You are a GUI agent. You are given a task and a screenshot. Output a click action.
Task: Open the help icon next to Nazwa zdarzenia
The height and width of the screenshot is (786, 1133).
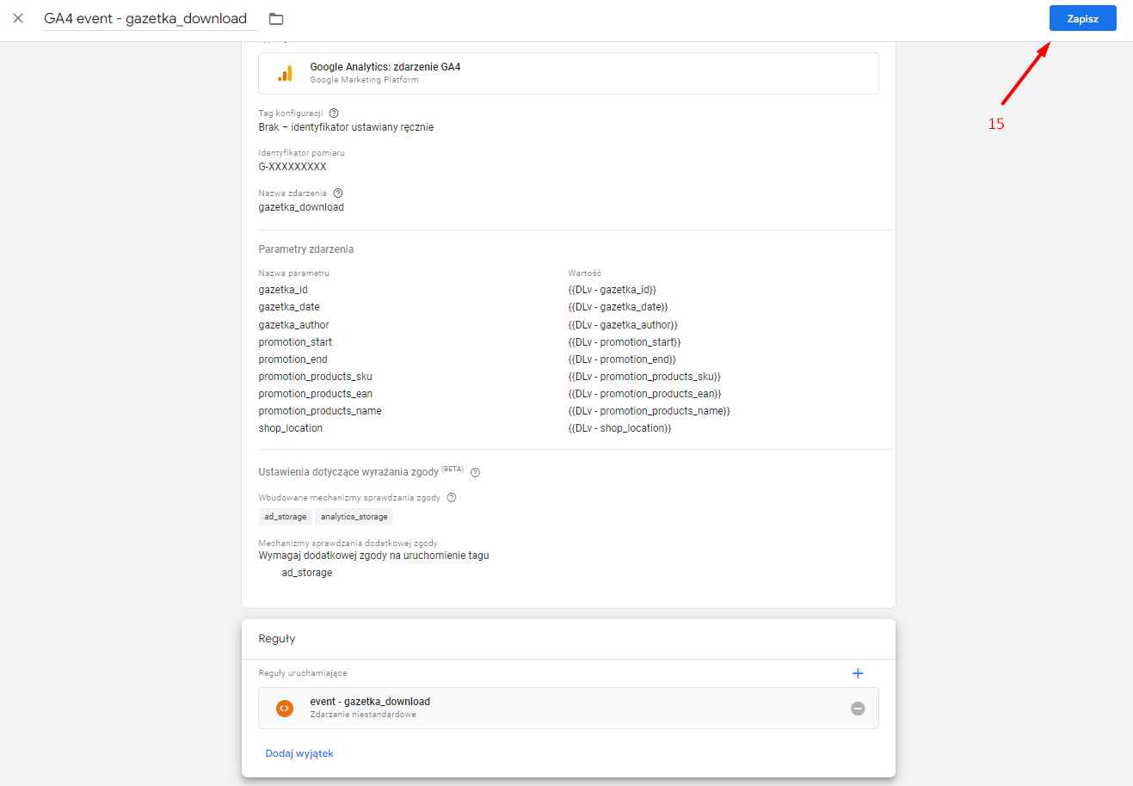pyautogui.click(x=338, y=193)
